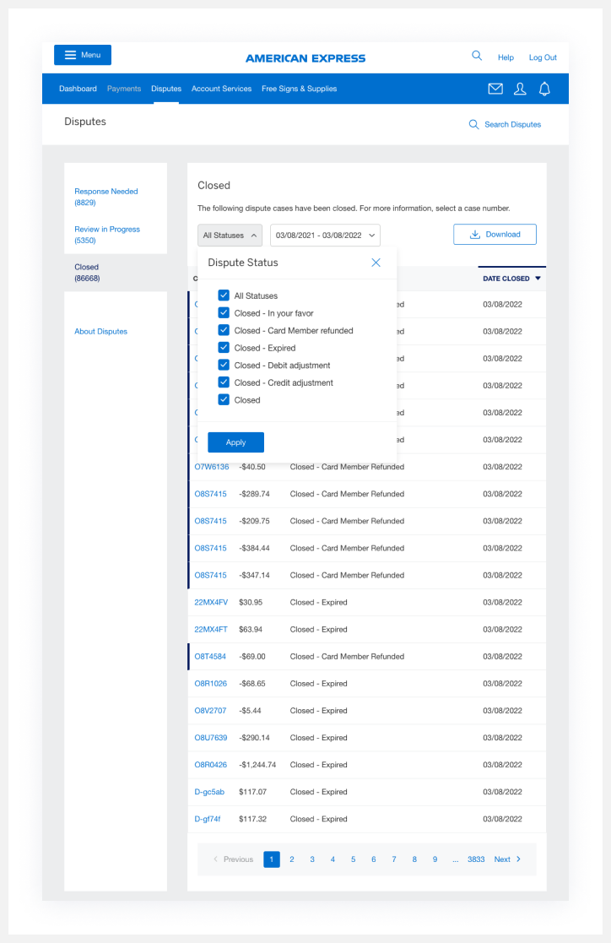The height and width of the screenshot is (943, 611).
Task: Select current page 1 button
Action: tap(271, 859)
